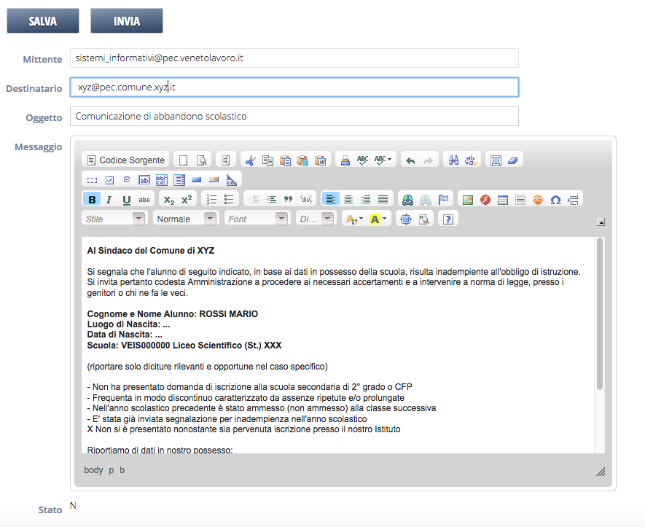Insert a table using the table icon
Image resolution: width=645 pixels, height=527 pixels.
(x=503, y=199)
